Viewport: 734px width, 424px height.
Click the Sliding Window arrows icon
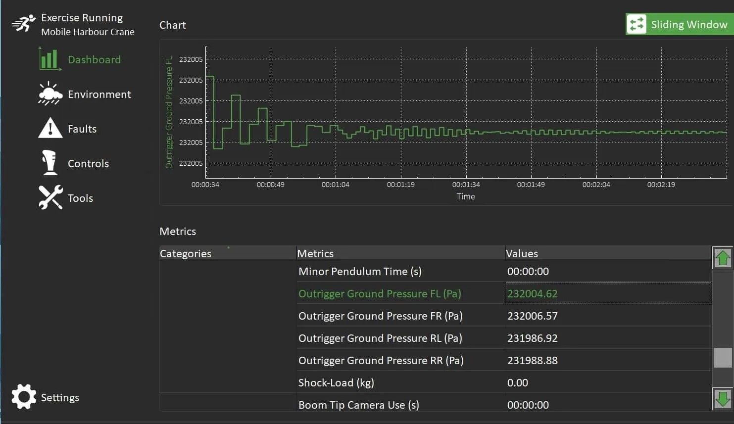[x=636, y=24]
